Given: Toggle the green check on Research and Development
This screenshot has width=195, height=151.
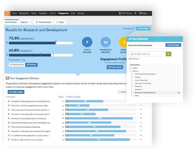Looking at the screenshot, I should pyautogui.click(x=179, y=93).
